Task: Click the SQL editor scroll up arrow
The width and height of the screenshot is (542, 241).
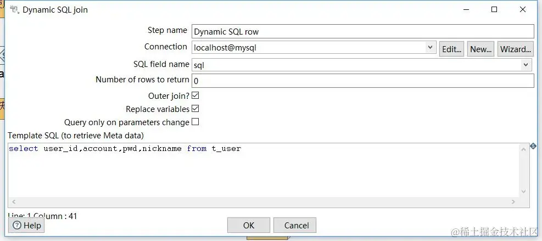Action: click(x=523, y=148)
